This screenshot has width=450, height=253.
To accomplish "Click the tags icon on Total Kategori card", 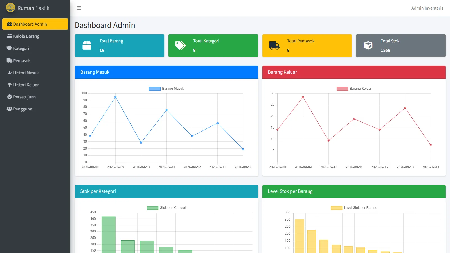I will (181, 46).
